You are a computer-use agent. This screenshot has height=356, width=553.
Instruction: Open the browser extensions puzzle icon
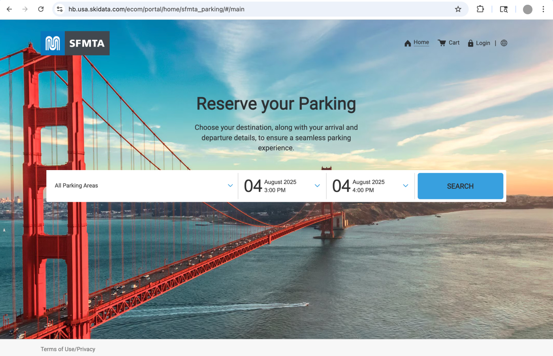[480, 9]
